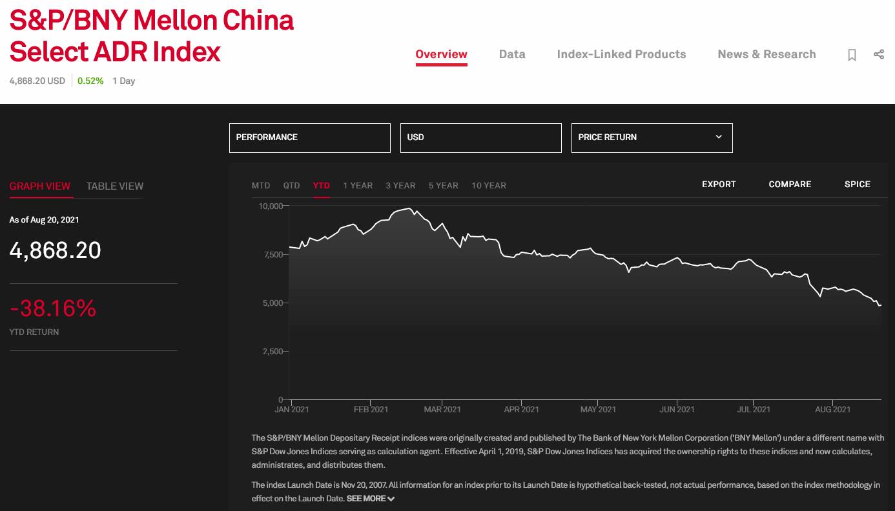Click the YTD RETURN label
The image size is (895, 511).
coord(34,332)
